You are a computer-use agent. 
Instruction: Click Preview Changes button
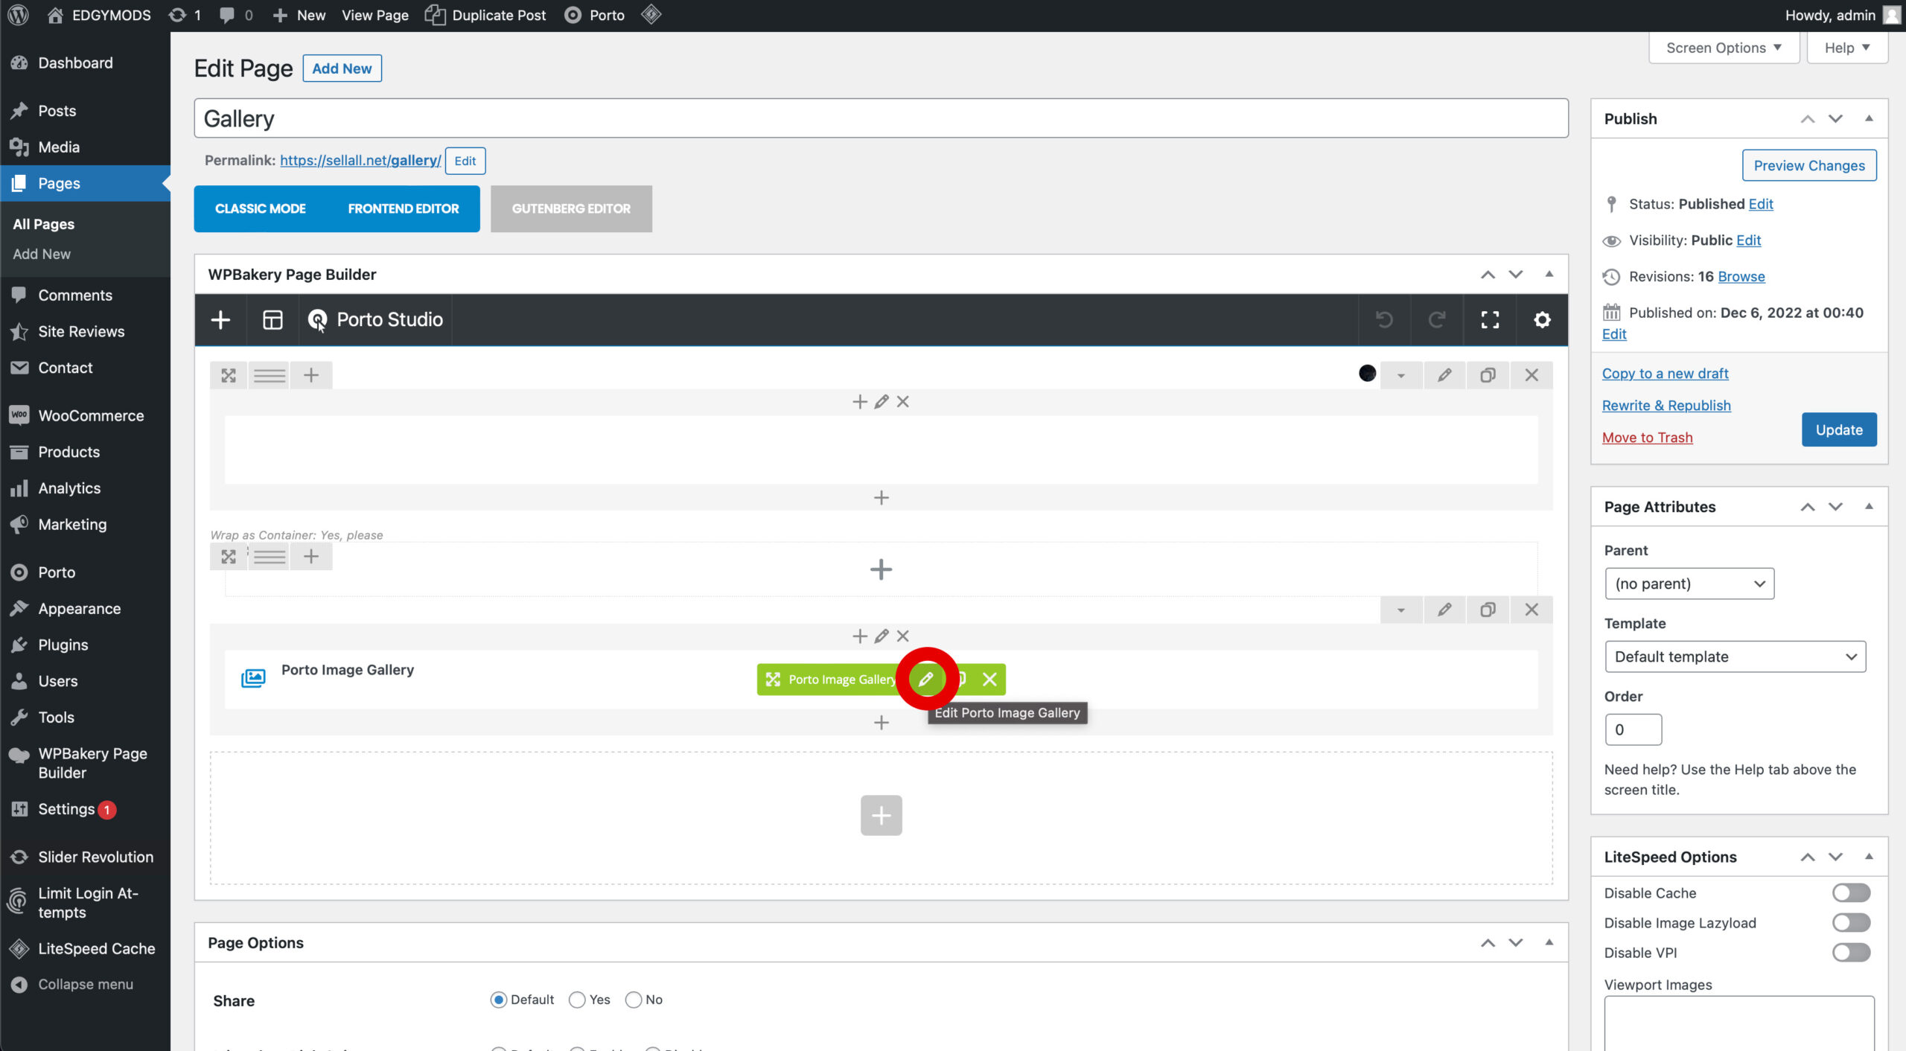pyautogui.click(x=1809, y=165)
